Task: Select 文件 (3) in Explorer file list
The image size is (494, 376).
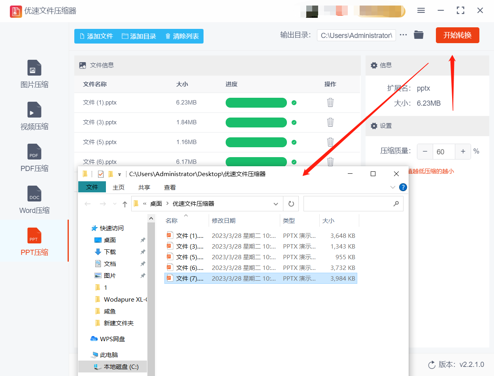Action: click(261, 246)
